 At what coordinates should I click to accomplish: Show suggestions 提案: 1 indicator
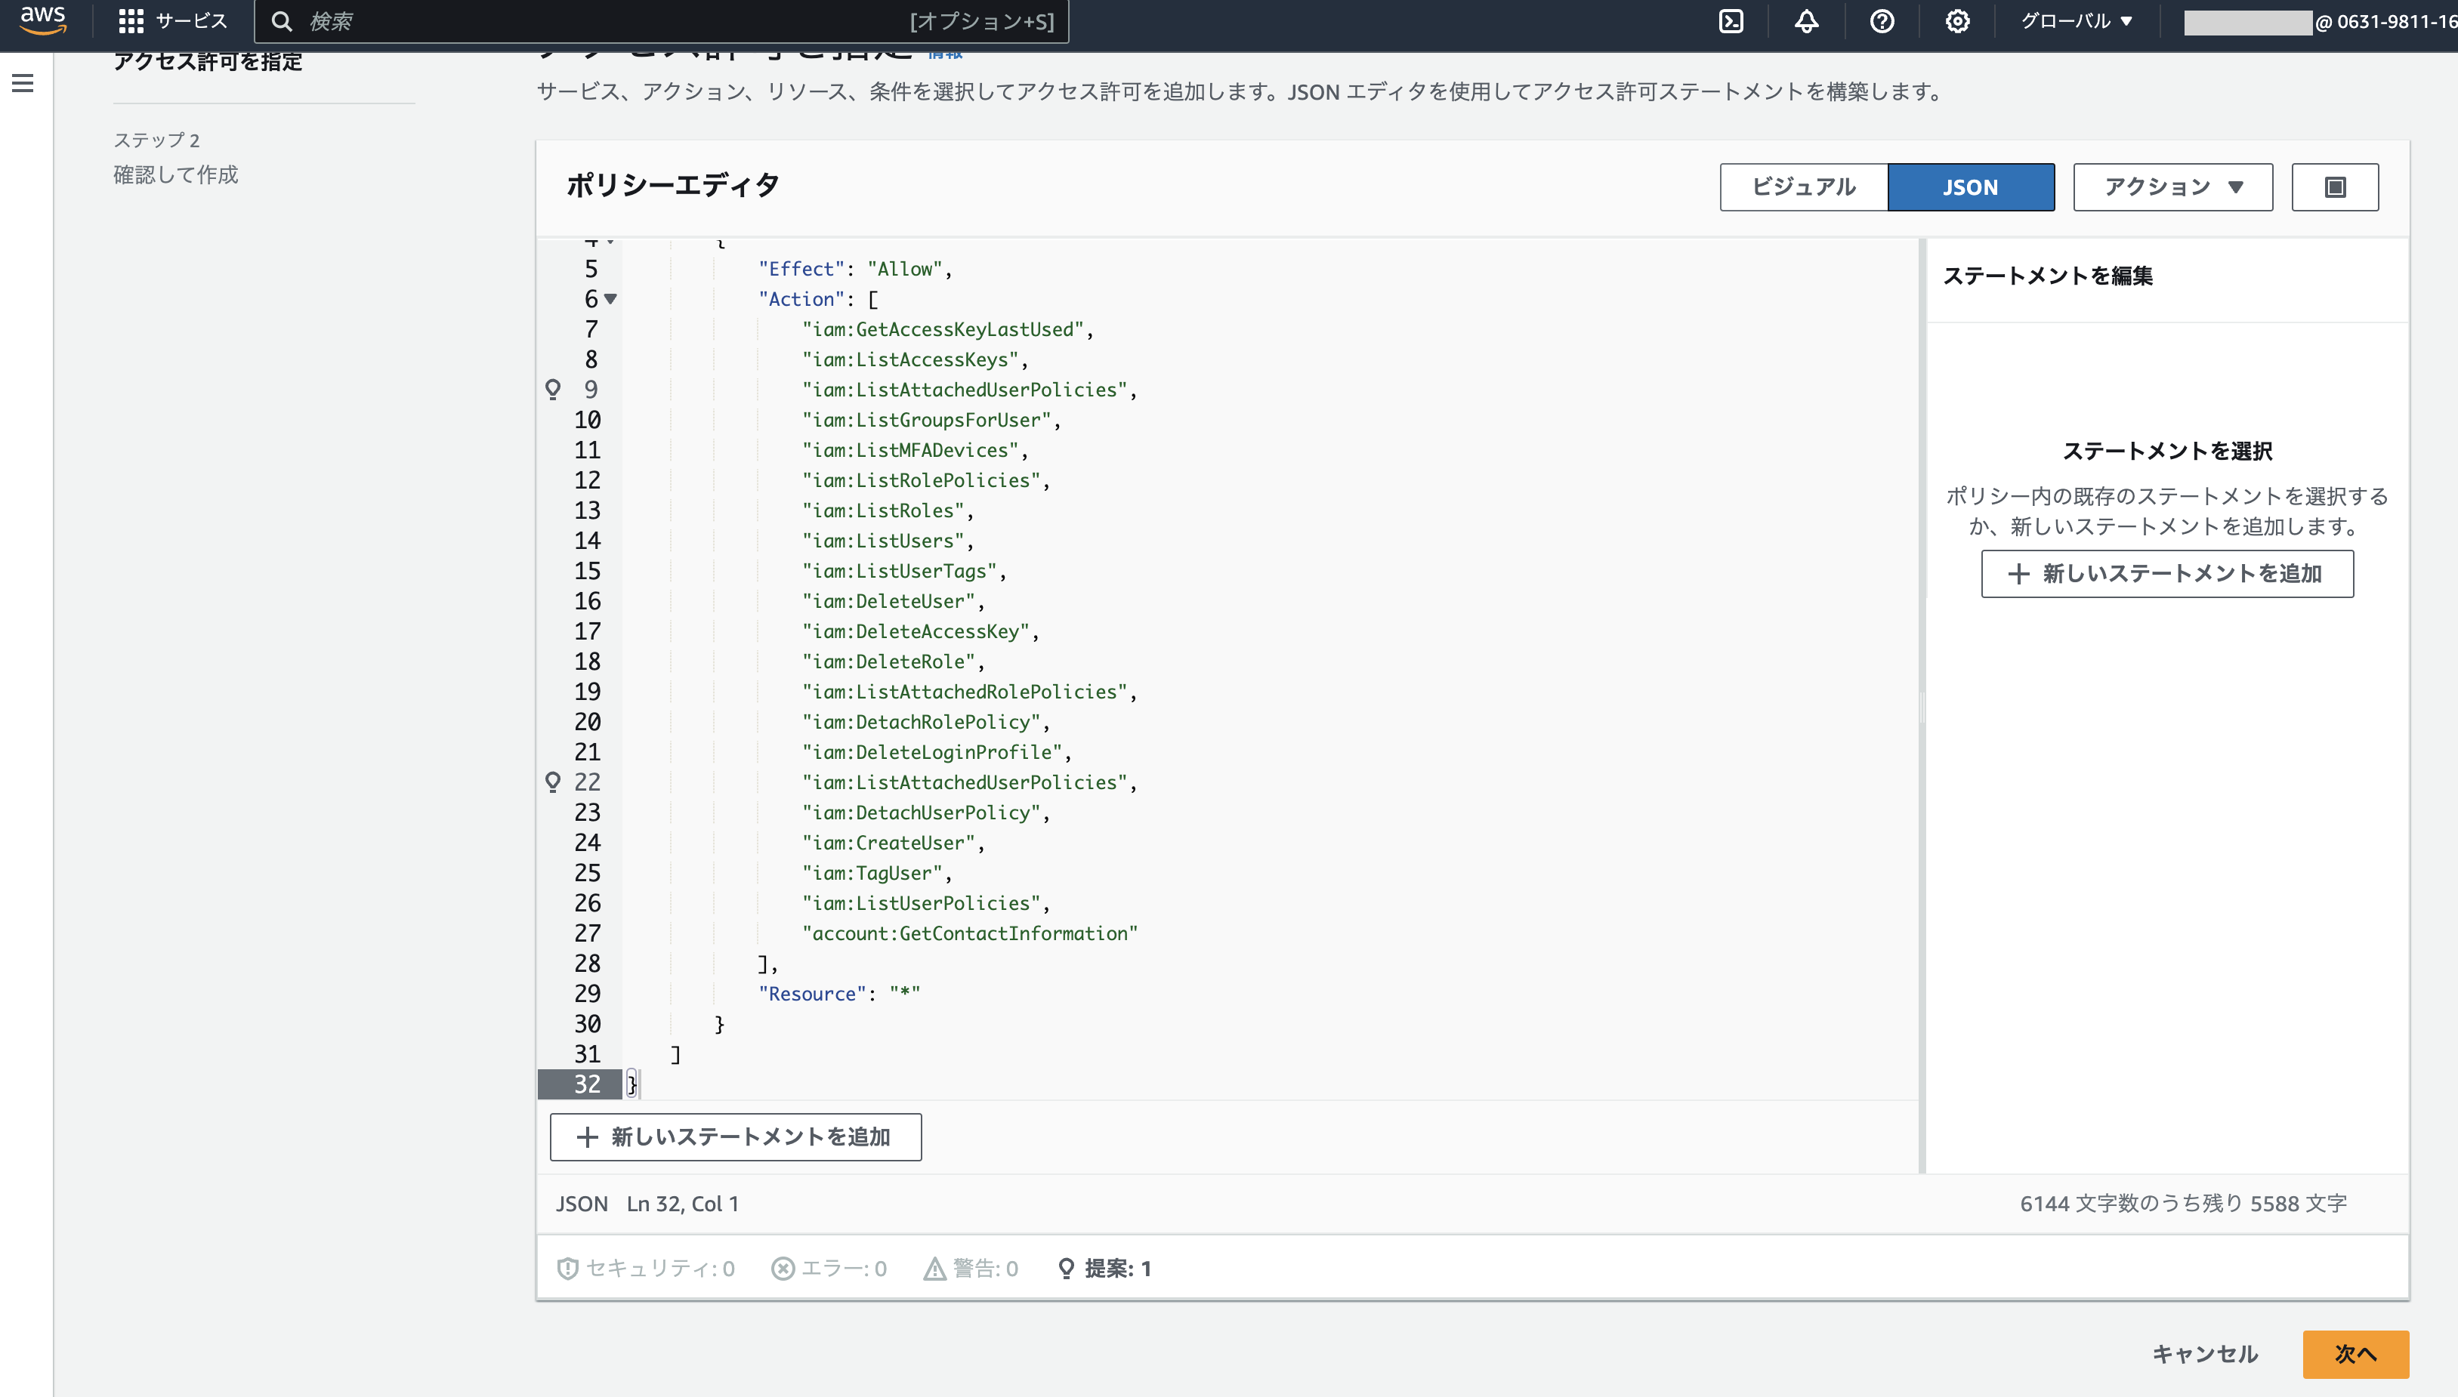(x=1104, y=1269)
